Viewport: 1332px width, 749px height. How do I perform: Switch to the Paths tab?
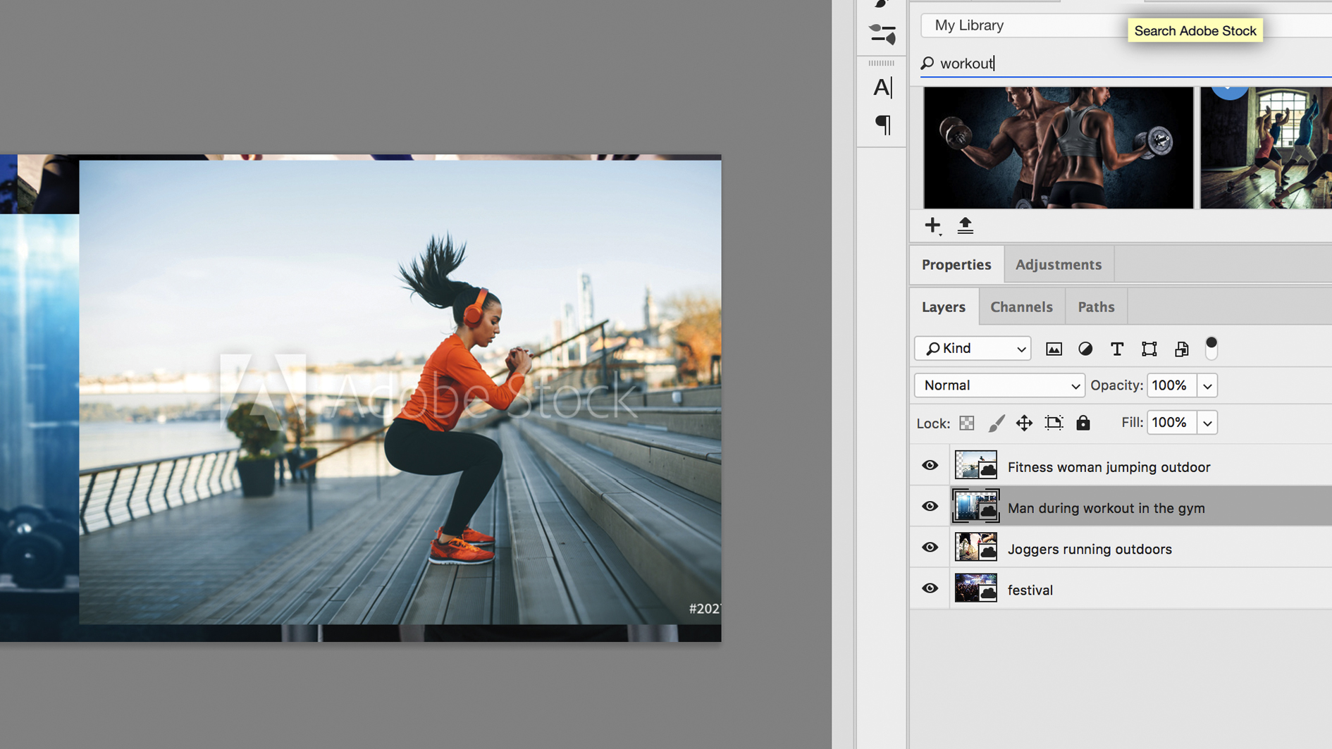click(1096, 307)
